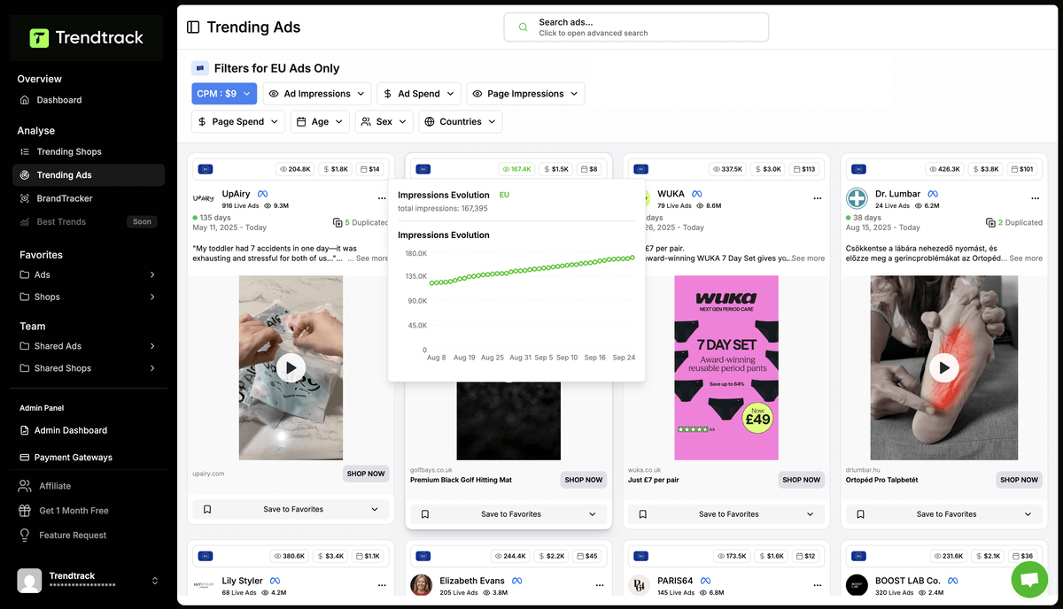Expand WUKA Save to Favorites chevron
Viewport: 1063px width, 609px height.
pyautogui.click(x=811, y=514)
